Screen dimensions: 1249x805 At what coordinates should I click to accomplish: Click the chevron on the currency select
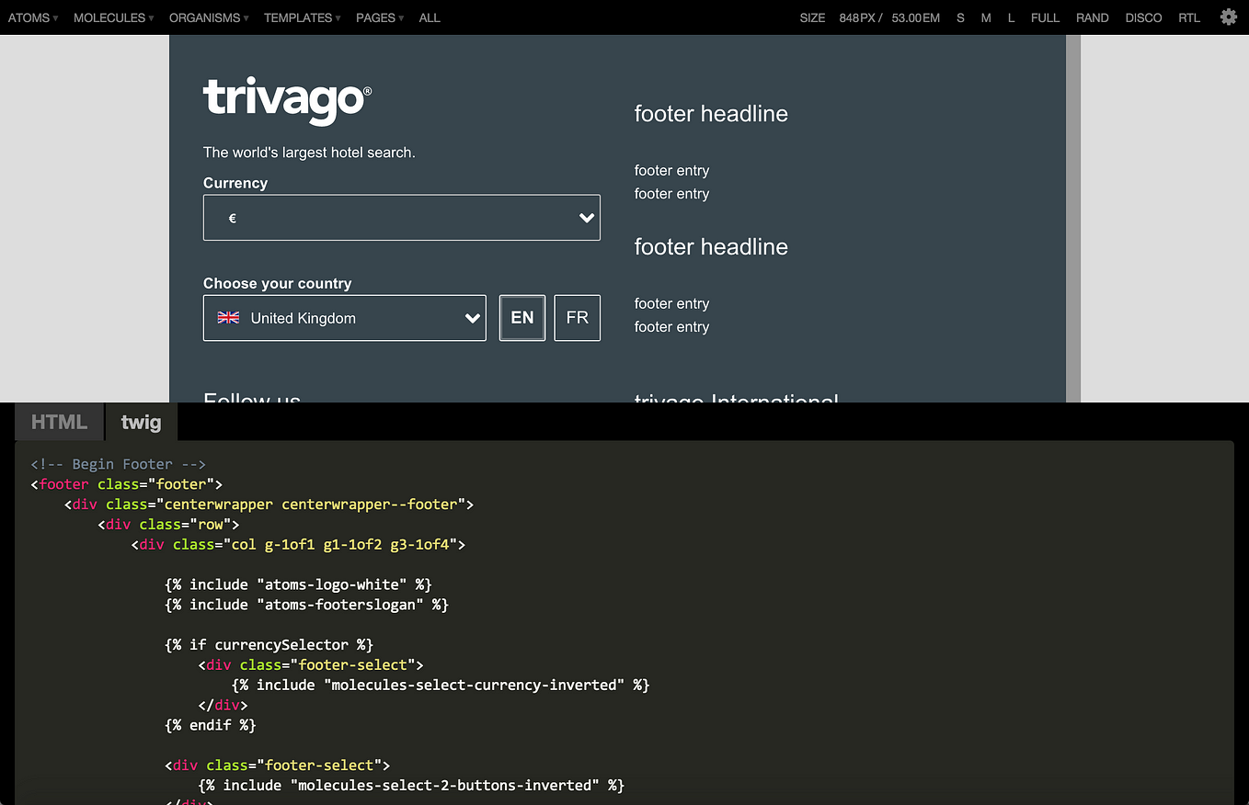click(586, 218)
